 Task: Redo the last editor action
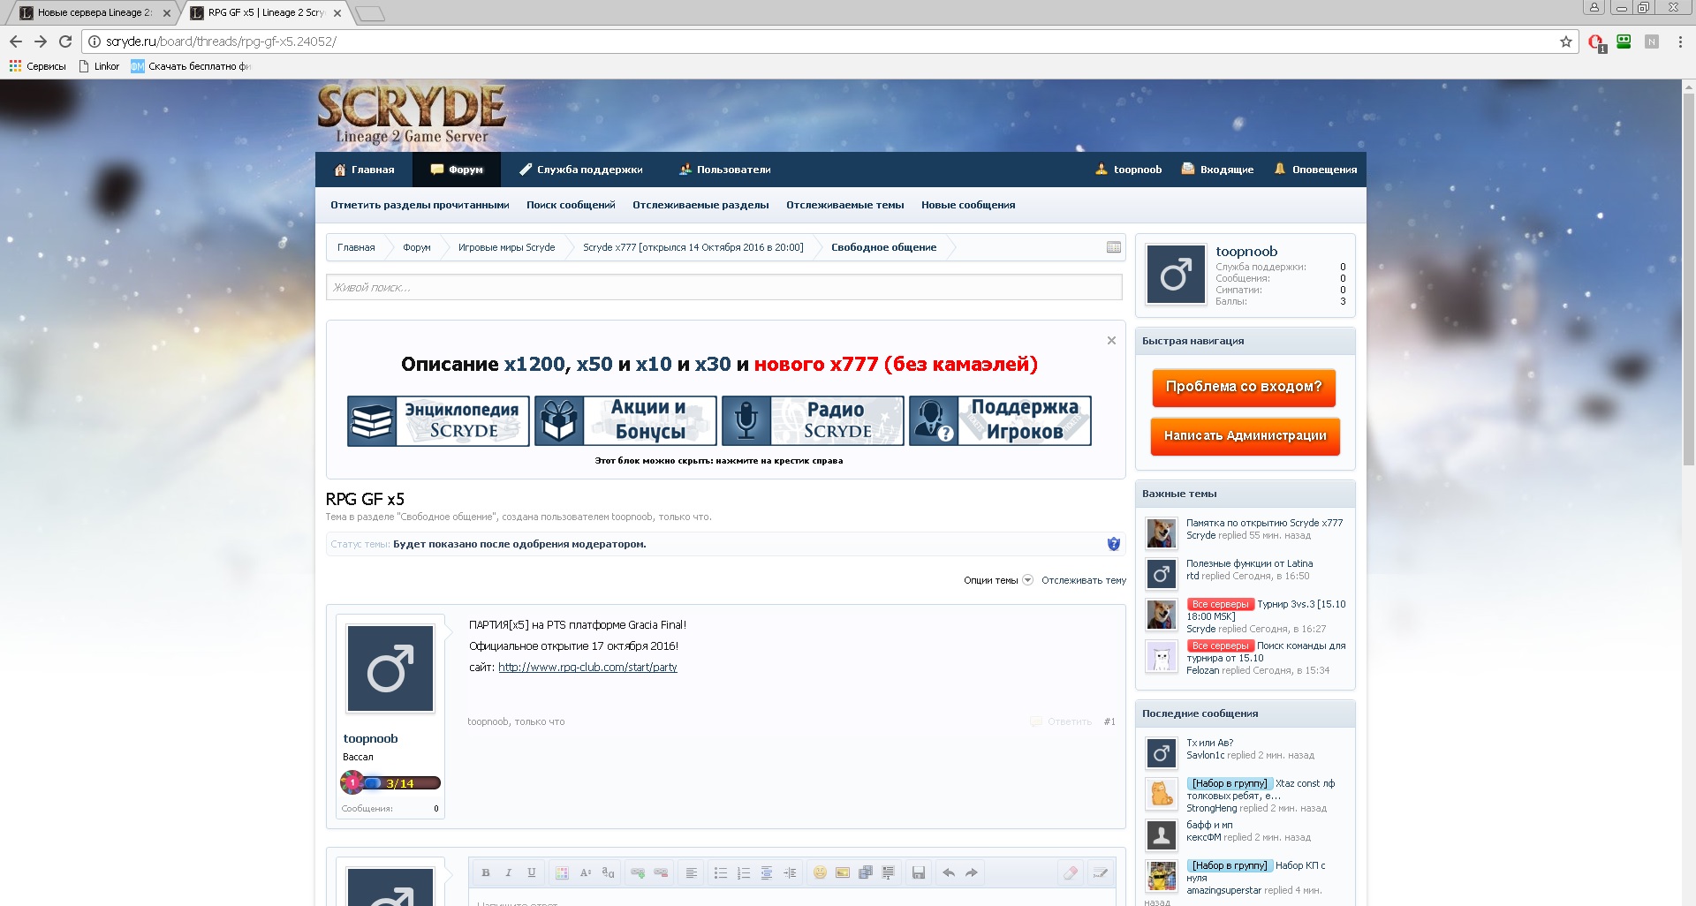pyautogui.click(x=972, y=872)
